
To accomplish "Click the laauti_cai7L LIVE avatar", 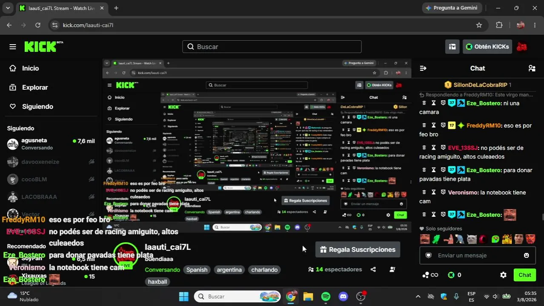I will 126,255.
